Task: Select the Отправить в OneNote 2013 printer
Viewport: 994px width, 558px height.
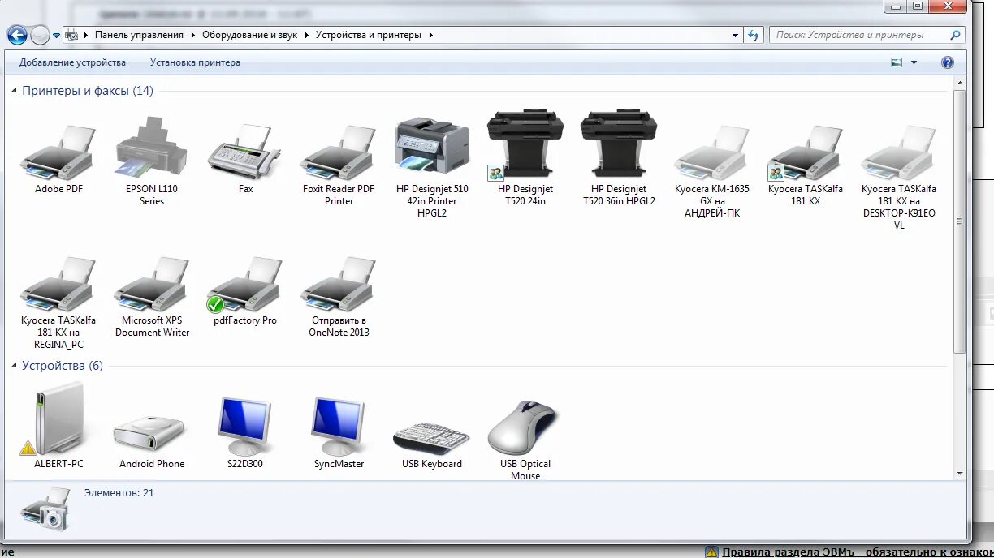Action: (339, 298)
